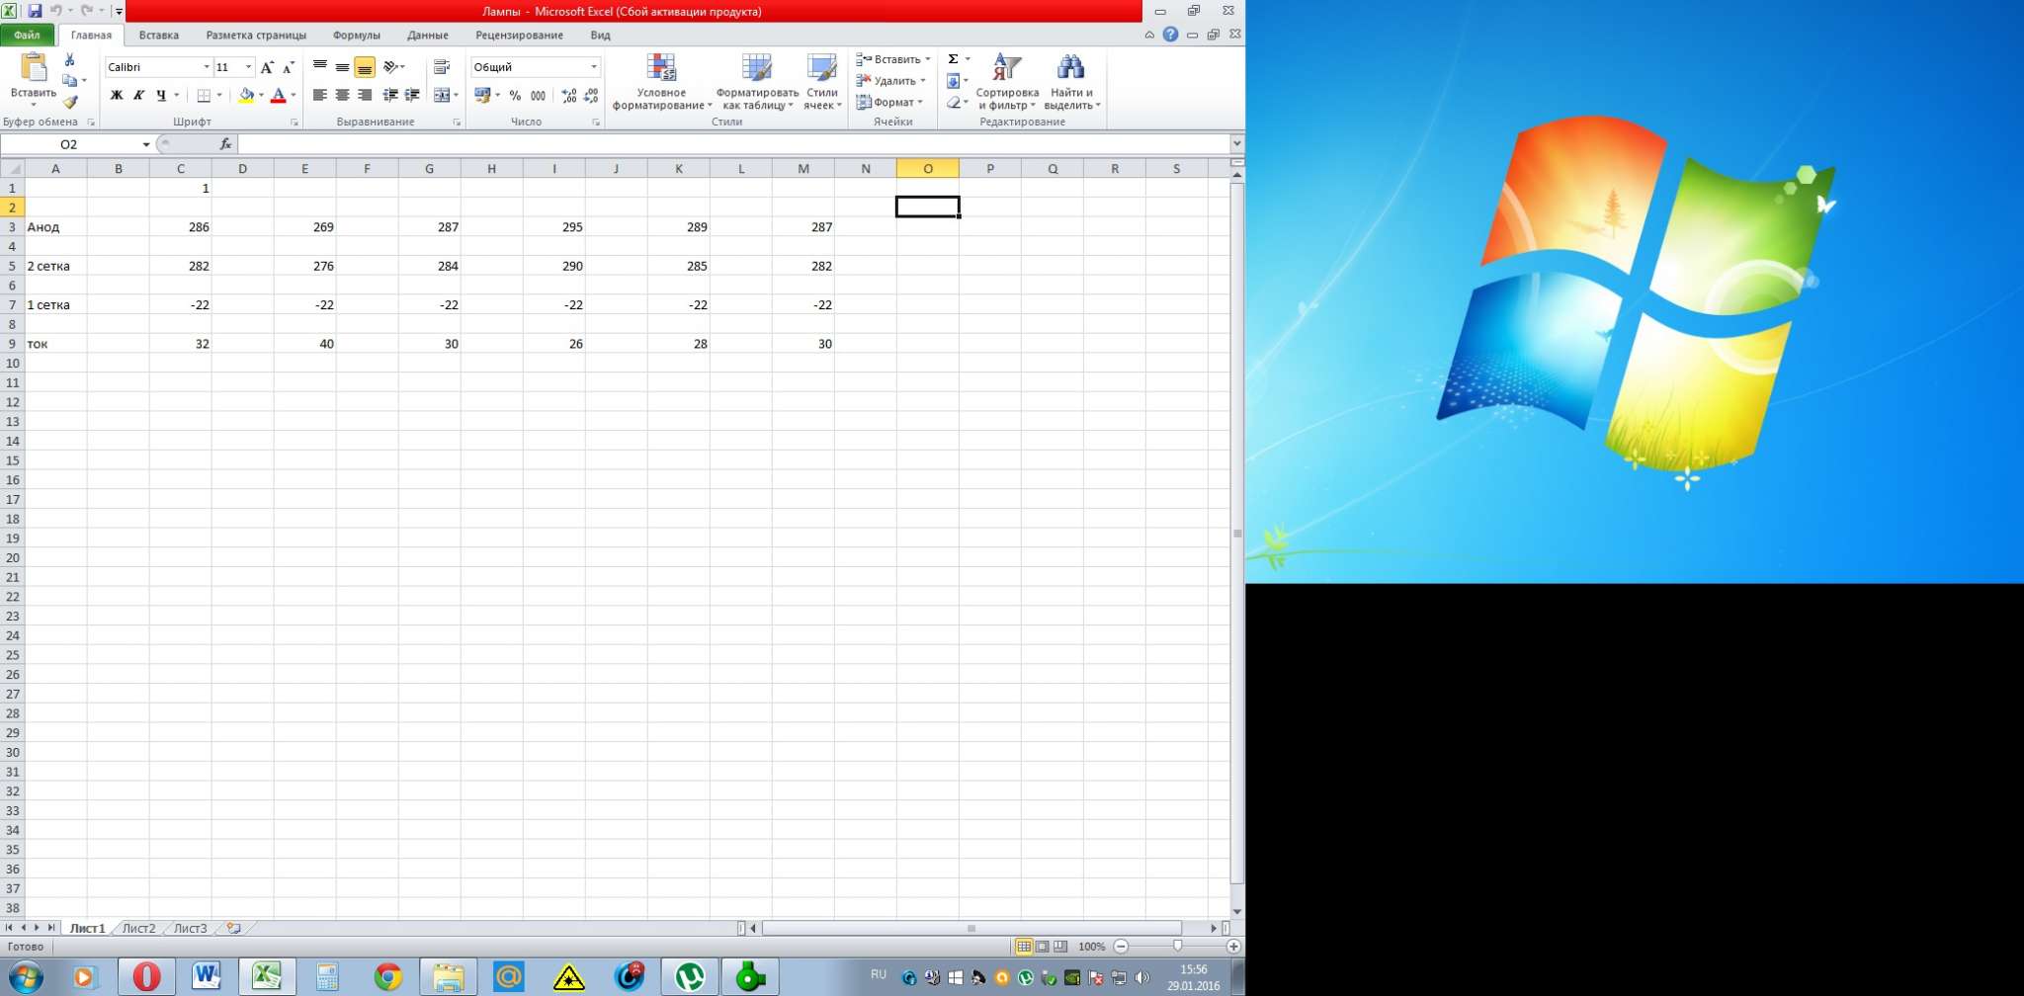2024x996 pixels.
Task: Open Word from the Windows taskbar
Action: [207, 977]
